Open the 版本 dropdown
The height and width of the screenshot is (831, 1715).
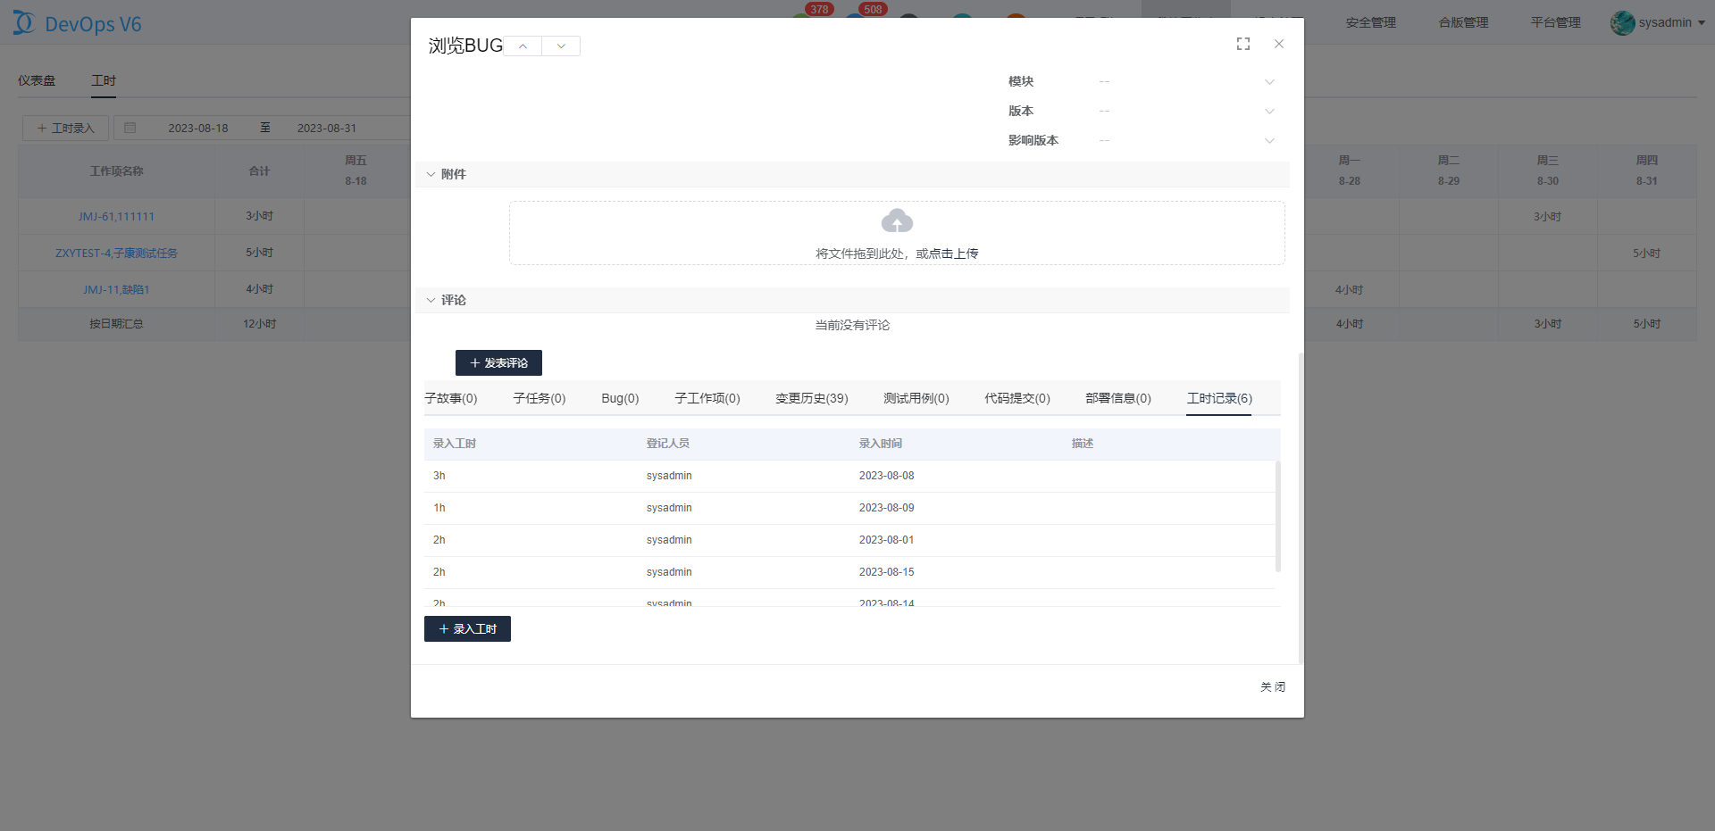click(1269, 112)
